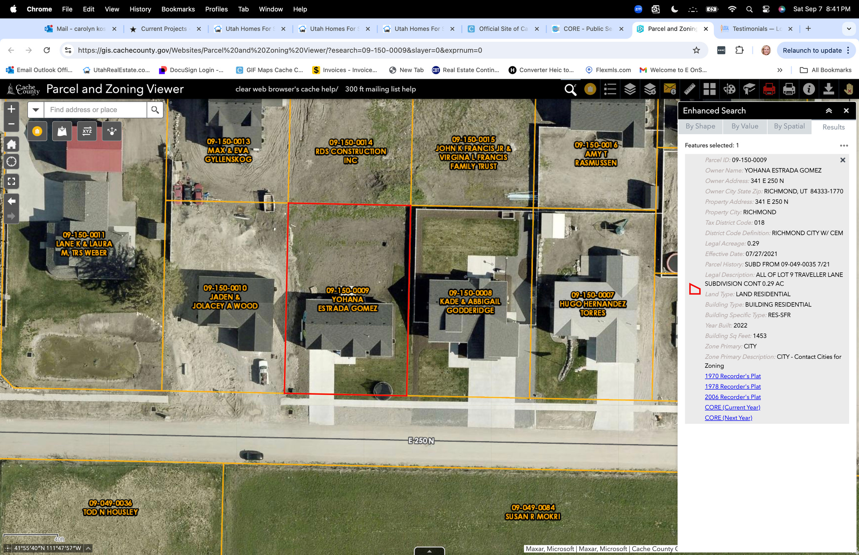Switch to the By Spatial tab
The height and width of the screenshot is (555, 859).
click(789, 126)
